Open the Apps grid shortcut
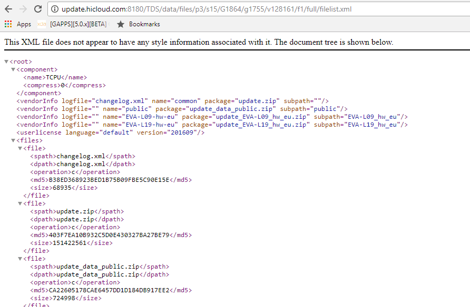The width and height of the screenshot is (470, 307). (x=18, y=24)
